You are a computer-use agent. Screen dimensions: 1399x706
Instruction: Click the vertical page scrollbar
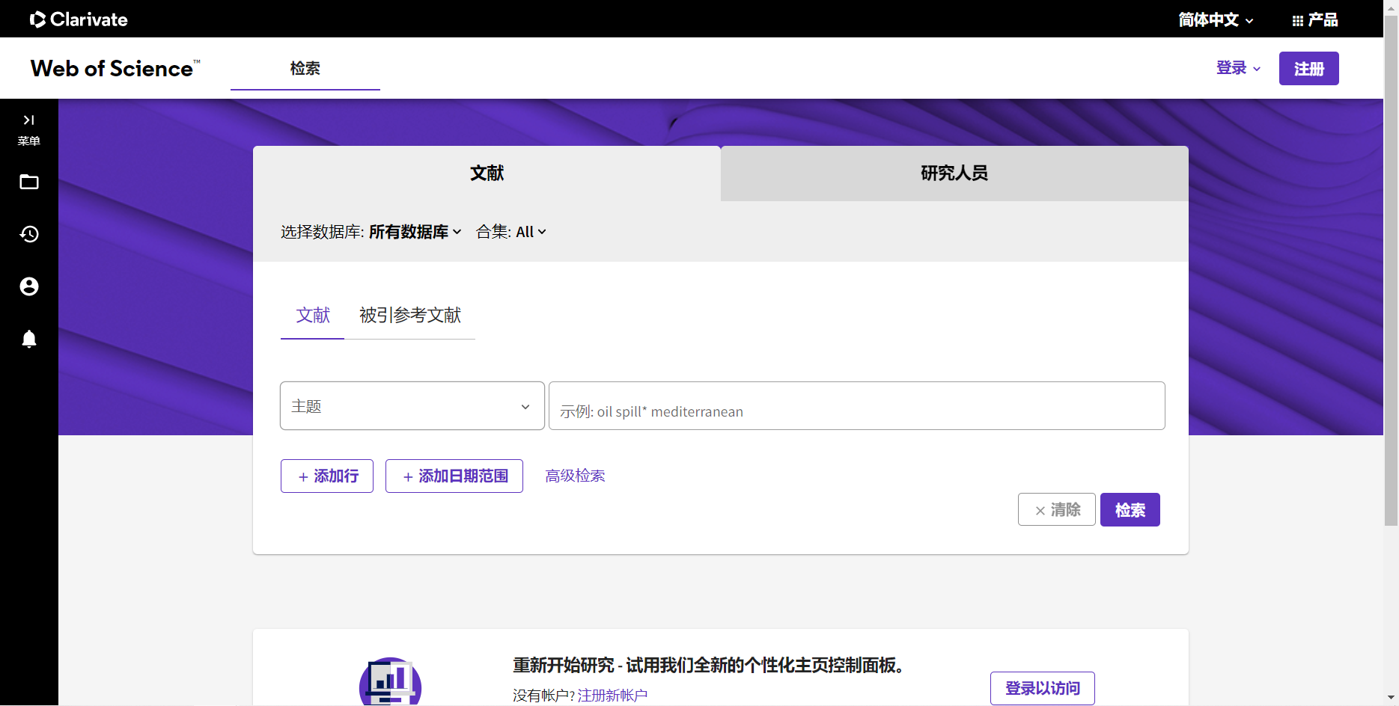1391,269
